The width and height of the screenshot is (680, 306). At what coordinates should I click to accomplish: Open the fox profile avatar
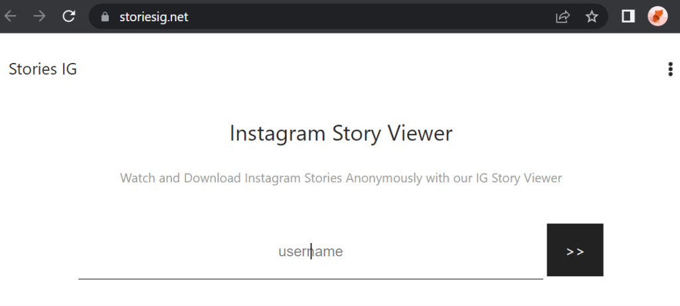pos(657,17)
